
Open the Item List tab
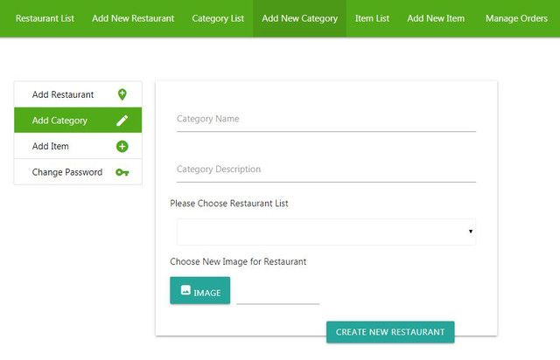coord(372,18)
